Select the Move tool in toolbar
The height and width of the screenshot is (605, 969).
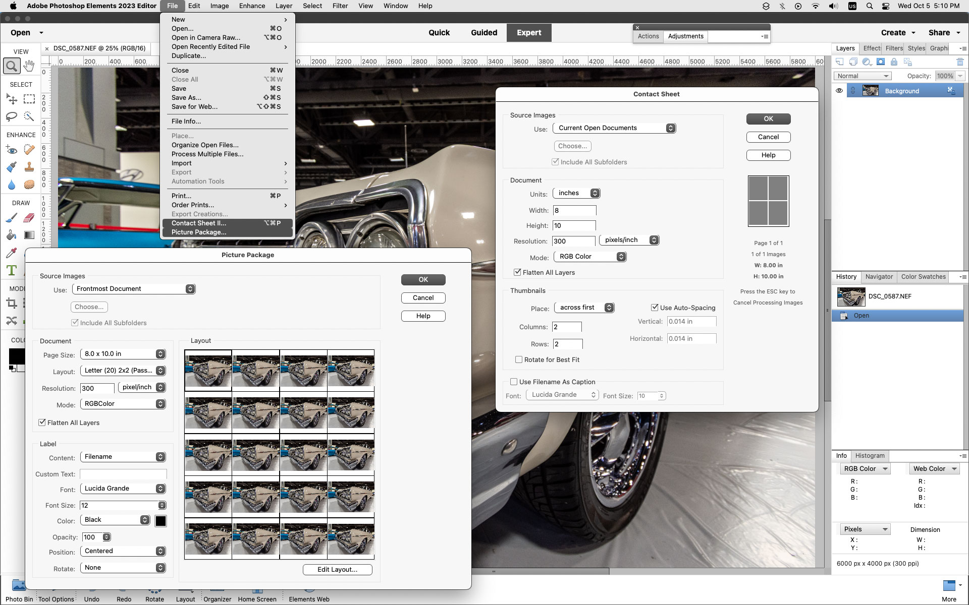(x=11, y=99)
